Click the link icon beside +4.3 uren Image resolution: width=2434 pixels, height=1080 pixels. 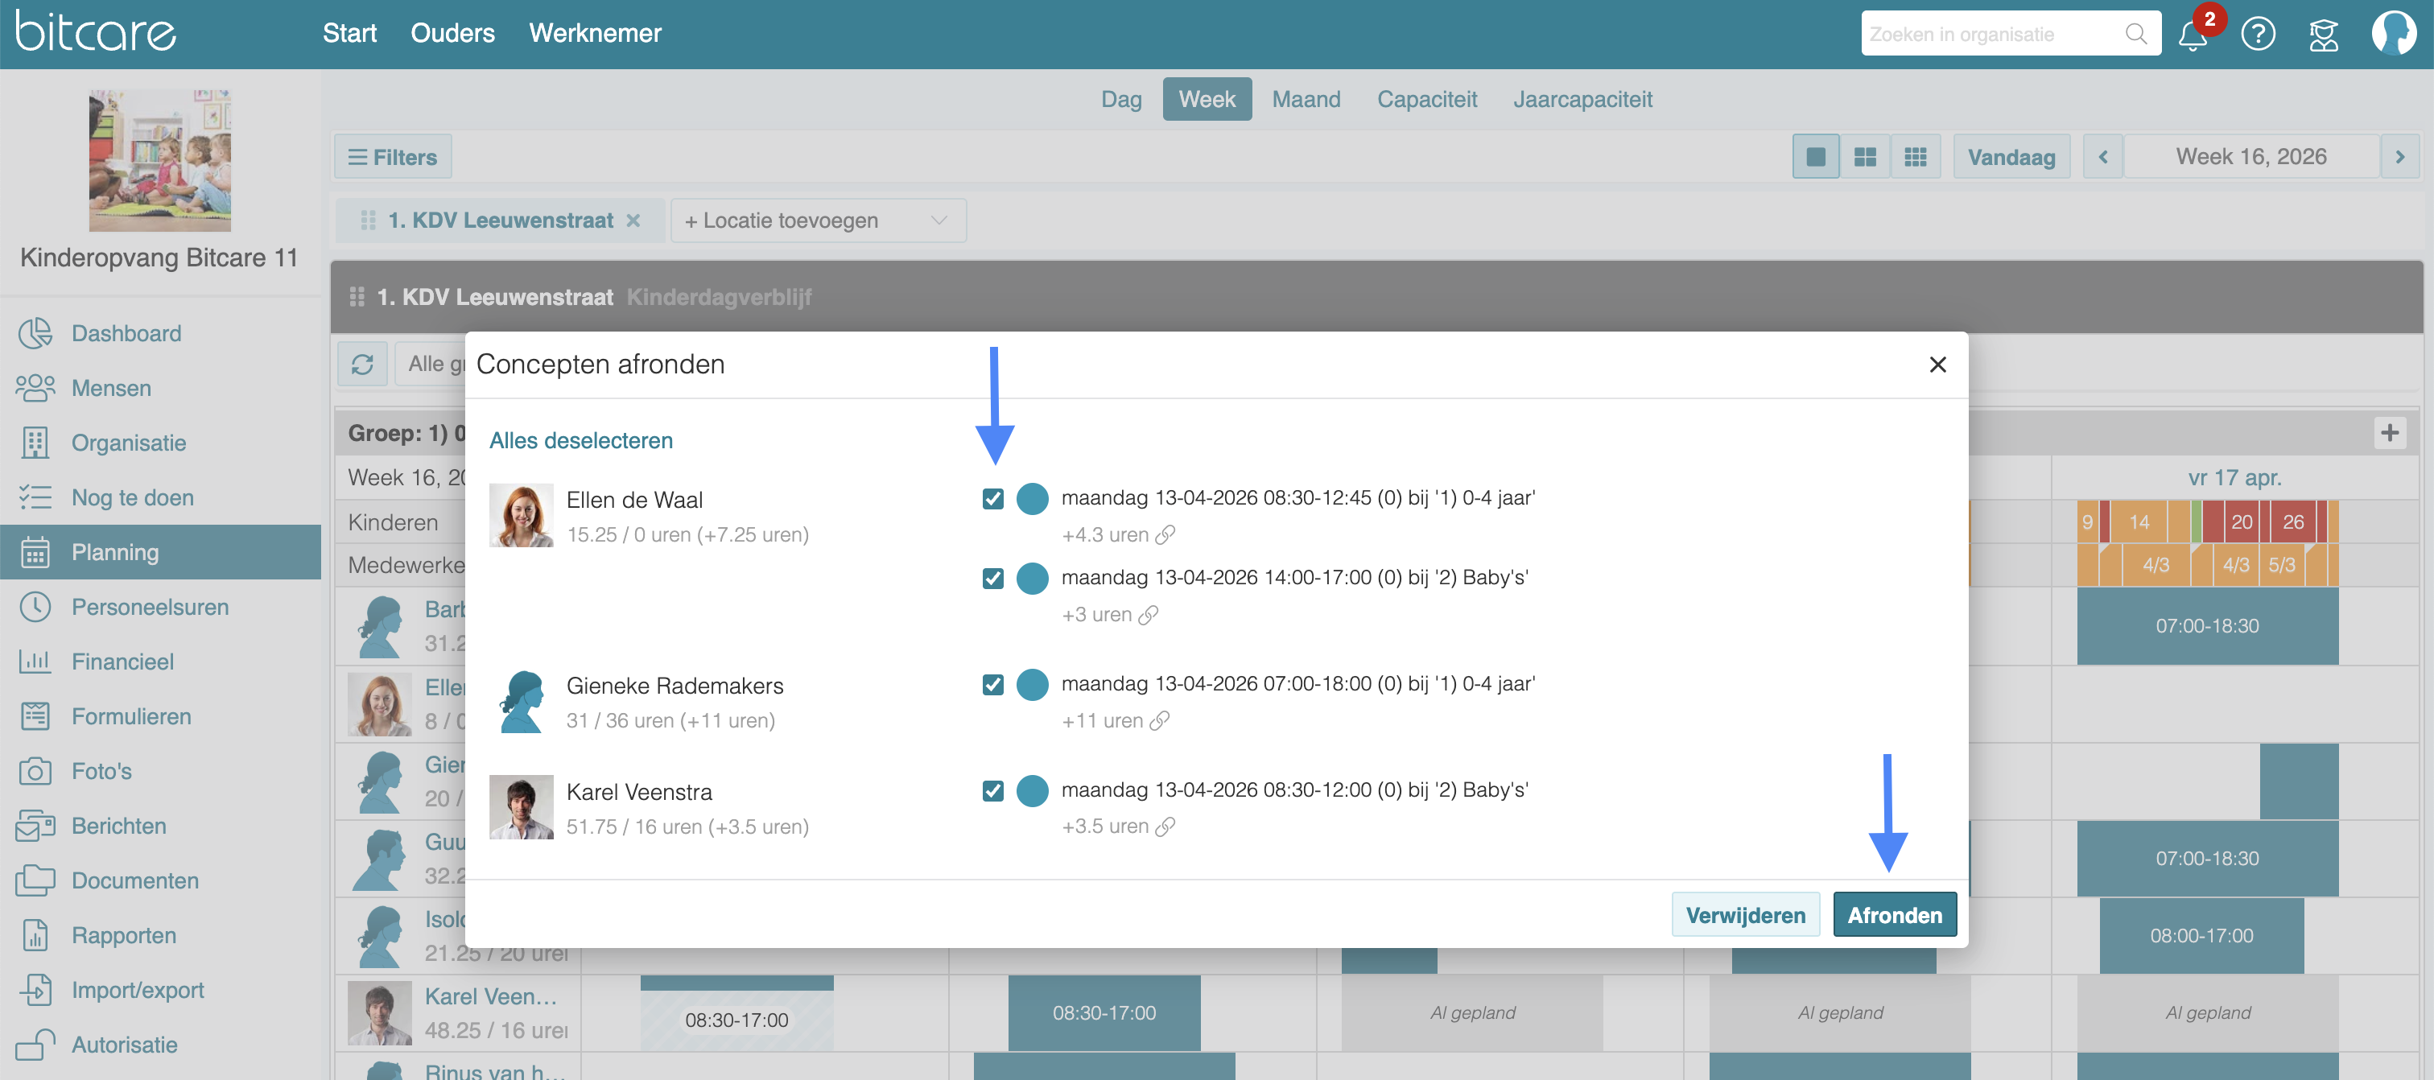1166,535
